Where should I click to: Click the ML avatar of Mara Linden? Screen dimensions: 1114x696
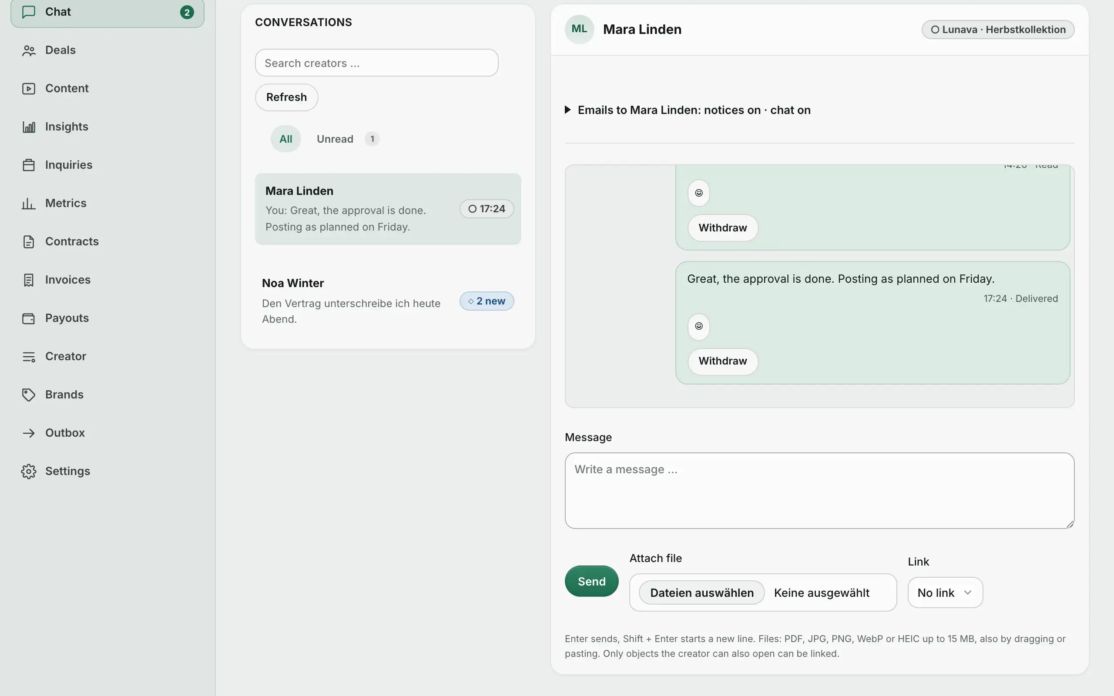click(579, 29)
